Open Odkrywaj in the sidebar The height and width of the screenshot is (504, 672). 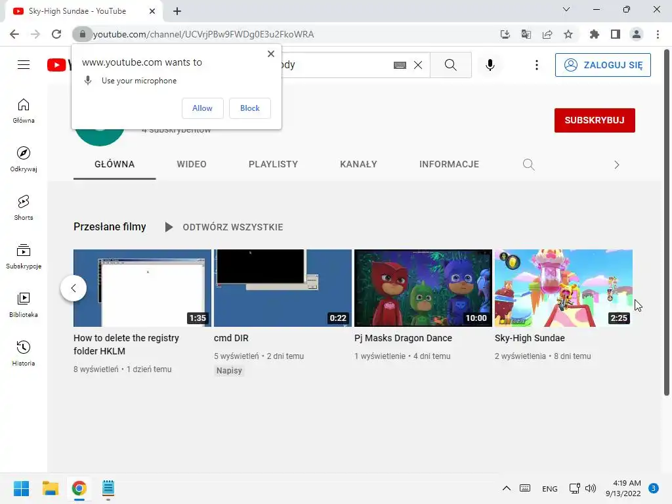[x=24, y=159]
